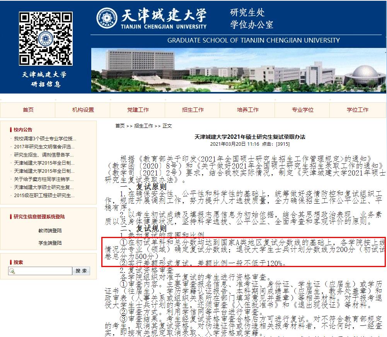Image resolution: width=387 pixels, height=337 pixels.
Task: Click the magnifier icon in search box
Action: coord(12,271)
